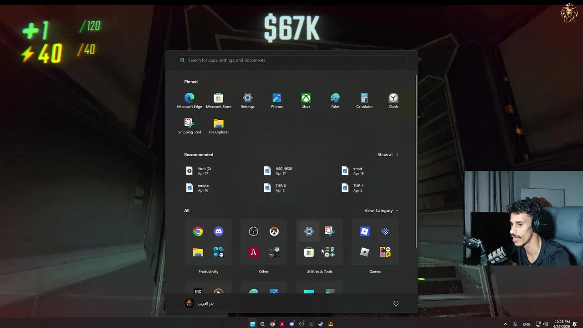Open Discord in Productivity group
The height and width of the screenshot is (328, 583).
tap(219, 231)
